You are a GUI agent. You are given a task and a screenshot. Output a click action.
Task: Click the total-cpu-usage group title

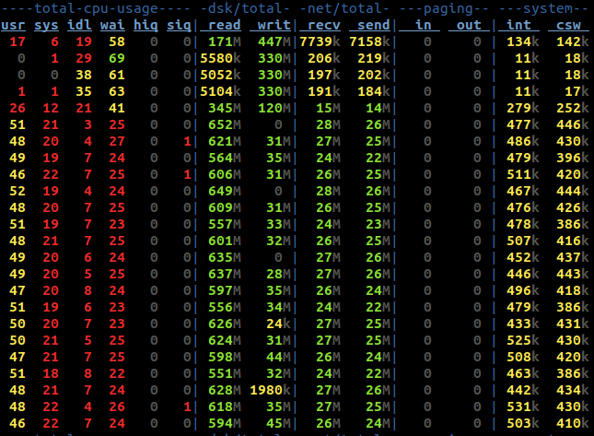click(x=96, y=8)
